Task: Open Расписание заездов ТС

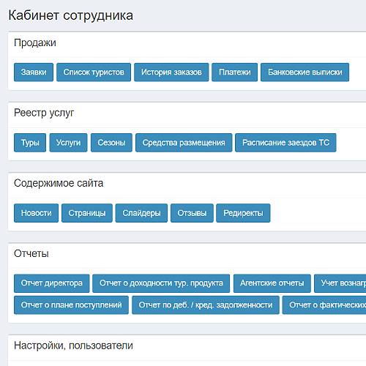Action: click(285, 143)
